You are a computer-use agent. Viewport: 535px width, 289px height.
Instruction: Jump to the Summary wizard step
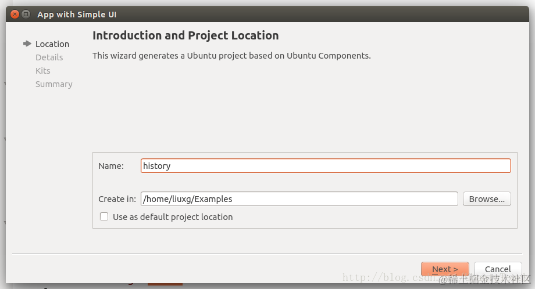point(53,84)
